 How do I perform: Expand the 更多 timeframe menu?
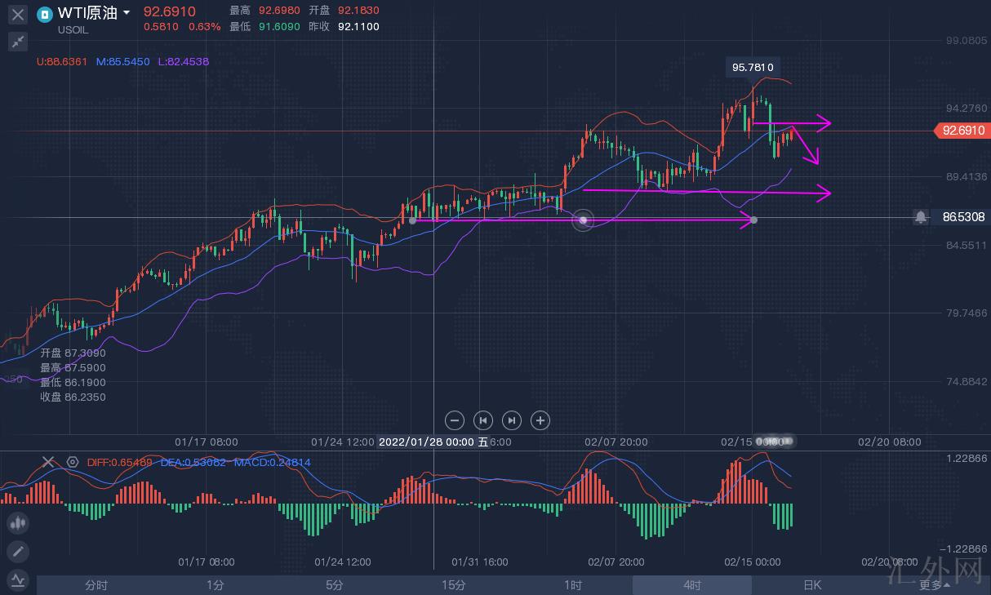tap(934, 585)
